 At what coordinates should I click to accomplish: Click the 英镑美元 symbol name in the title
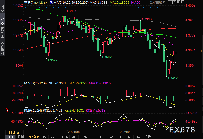click(x=30, y=2)
